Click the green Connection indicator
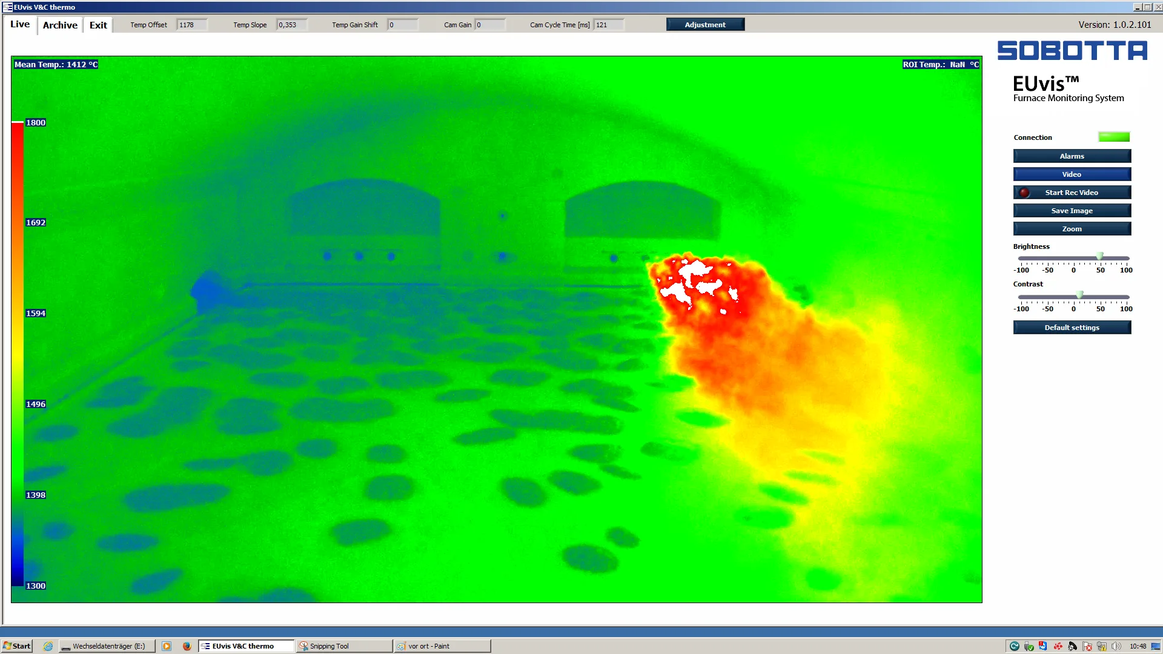The width and height of the screenshot is (1163, 654). coord(1114,137)
